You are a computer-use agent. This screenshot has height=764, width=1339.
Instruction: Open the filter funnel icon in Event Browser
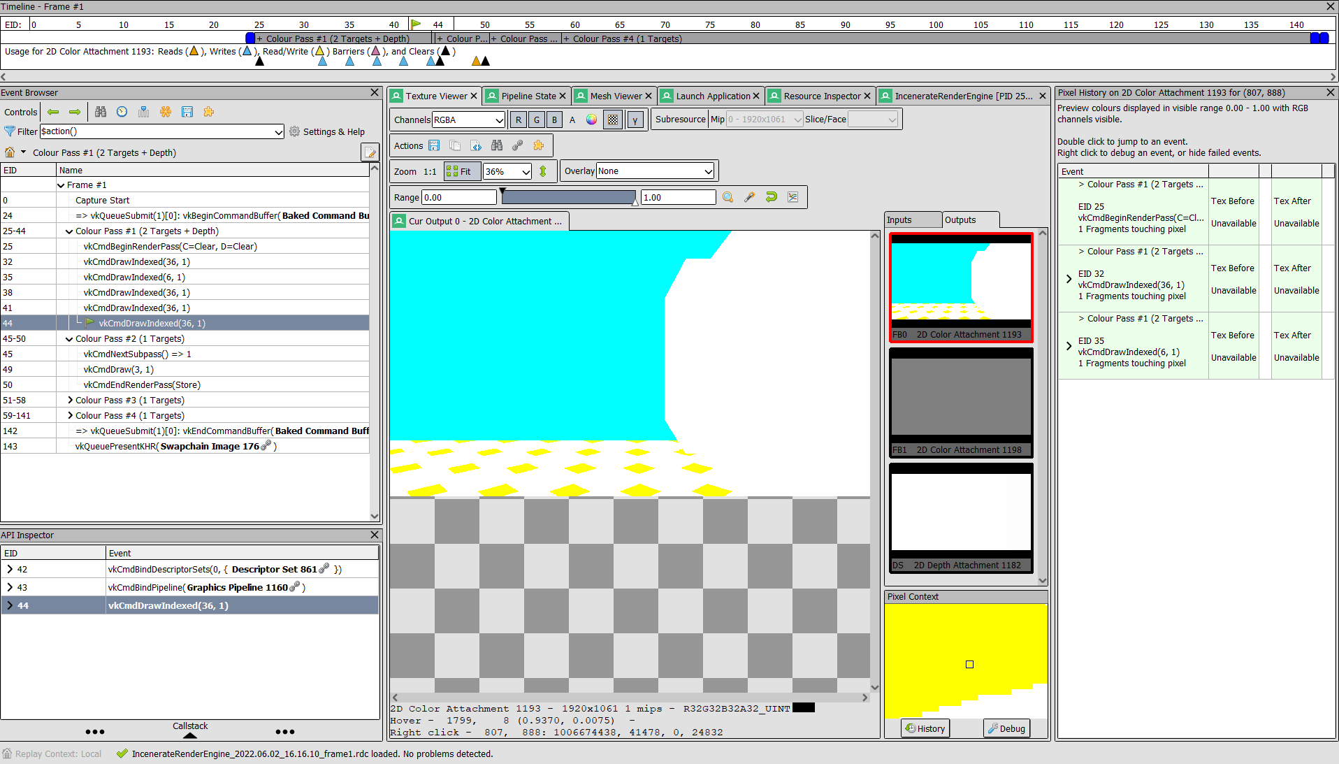[10, 131]
